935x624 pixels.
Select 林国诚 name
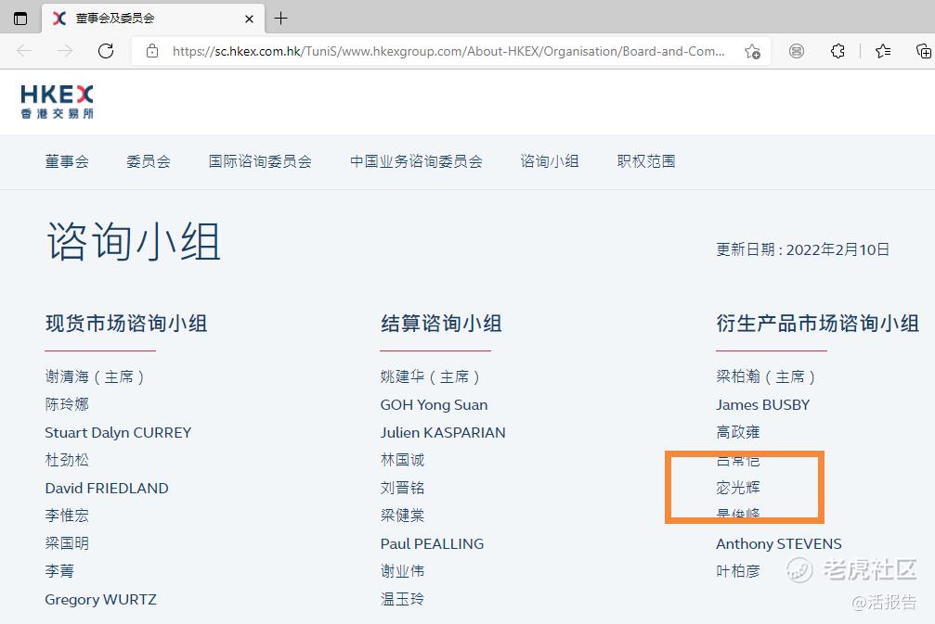pos(402,460)
